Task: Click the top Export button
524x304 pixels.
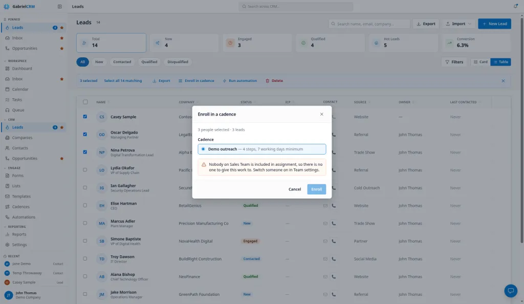Action: 426,24
